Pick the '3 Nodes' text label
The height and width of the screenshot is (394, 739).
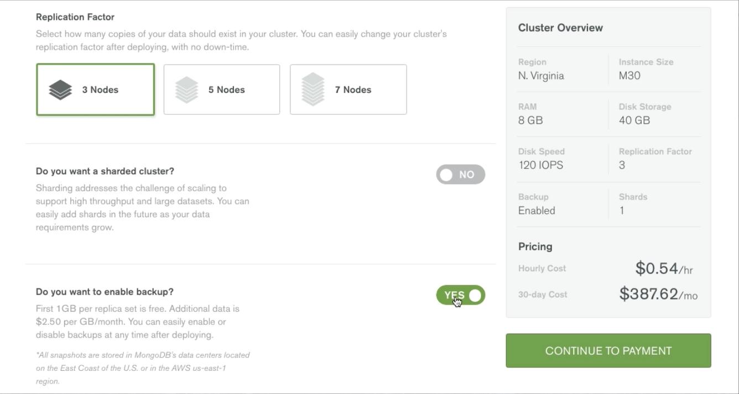click(x=100, y=90)
